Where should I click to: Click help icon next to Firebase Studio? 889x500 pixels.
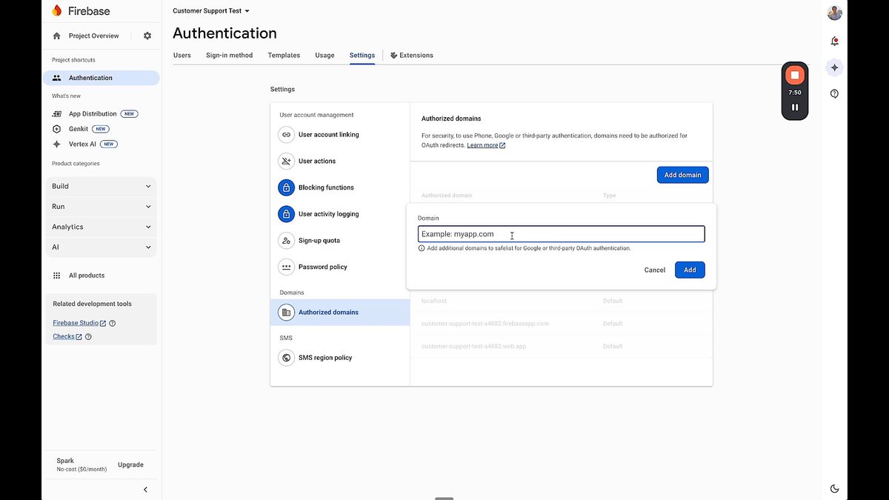(113, 323)
